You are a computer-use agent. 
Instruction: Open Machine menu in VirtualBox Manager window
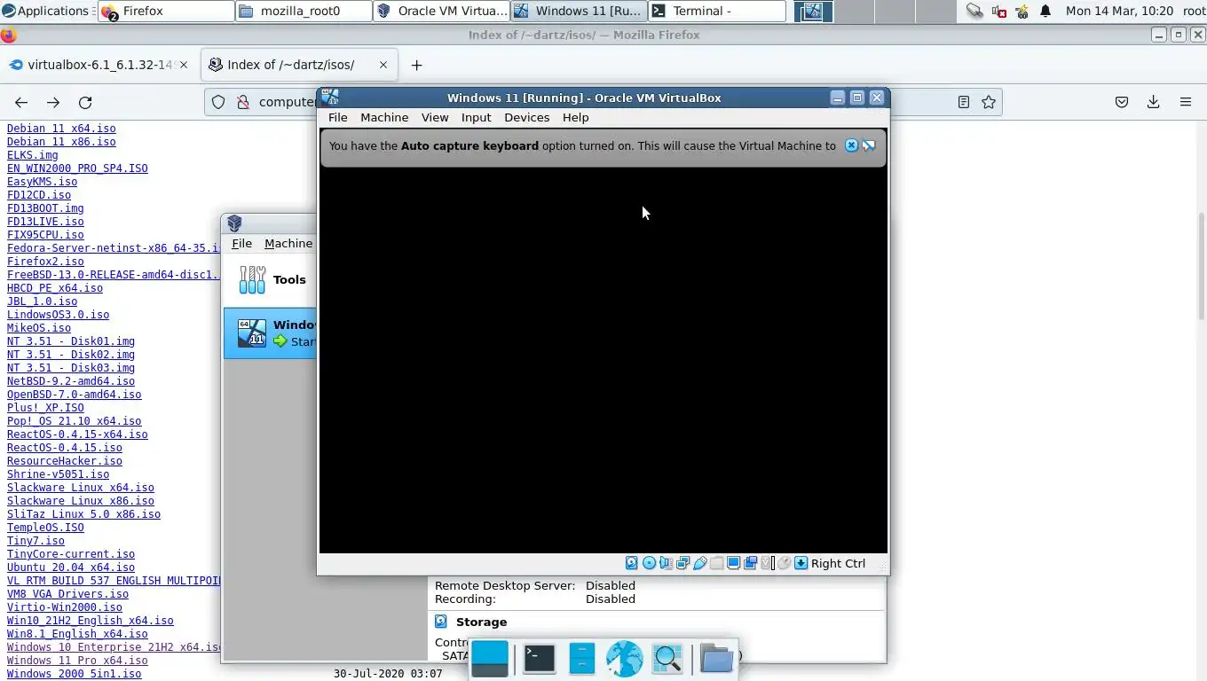[288, 243]
